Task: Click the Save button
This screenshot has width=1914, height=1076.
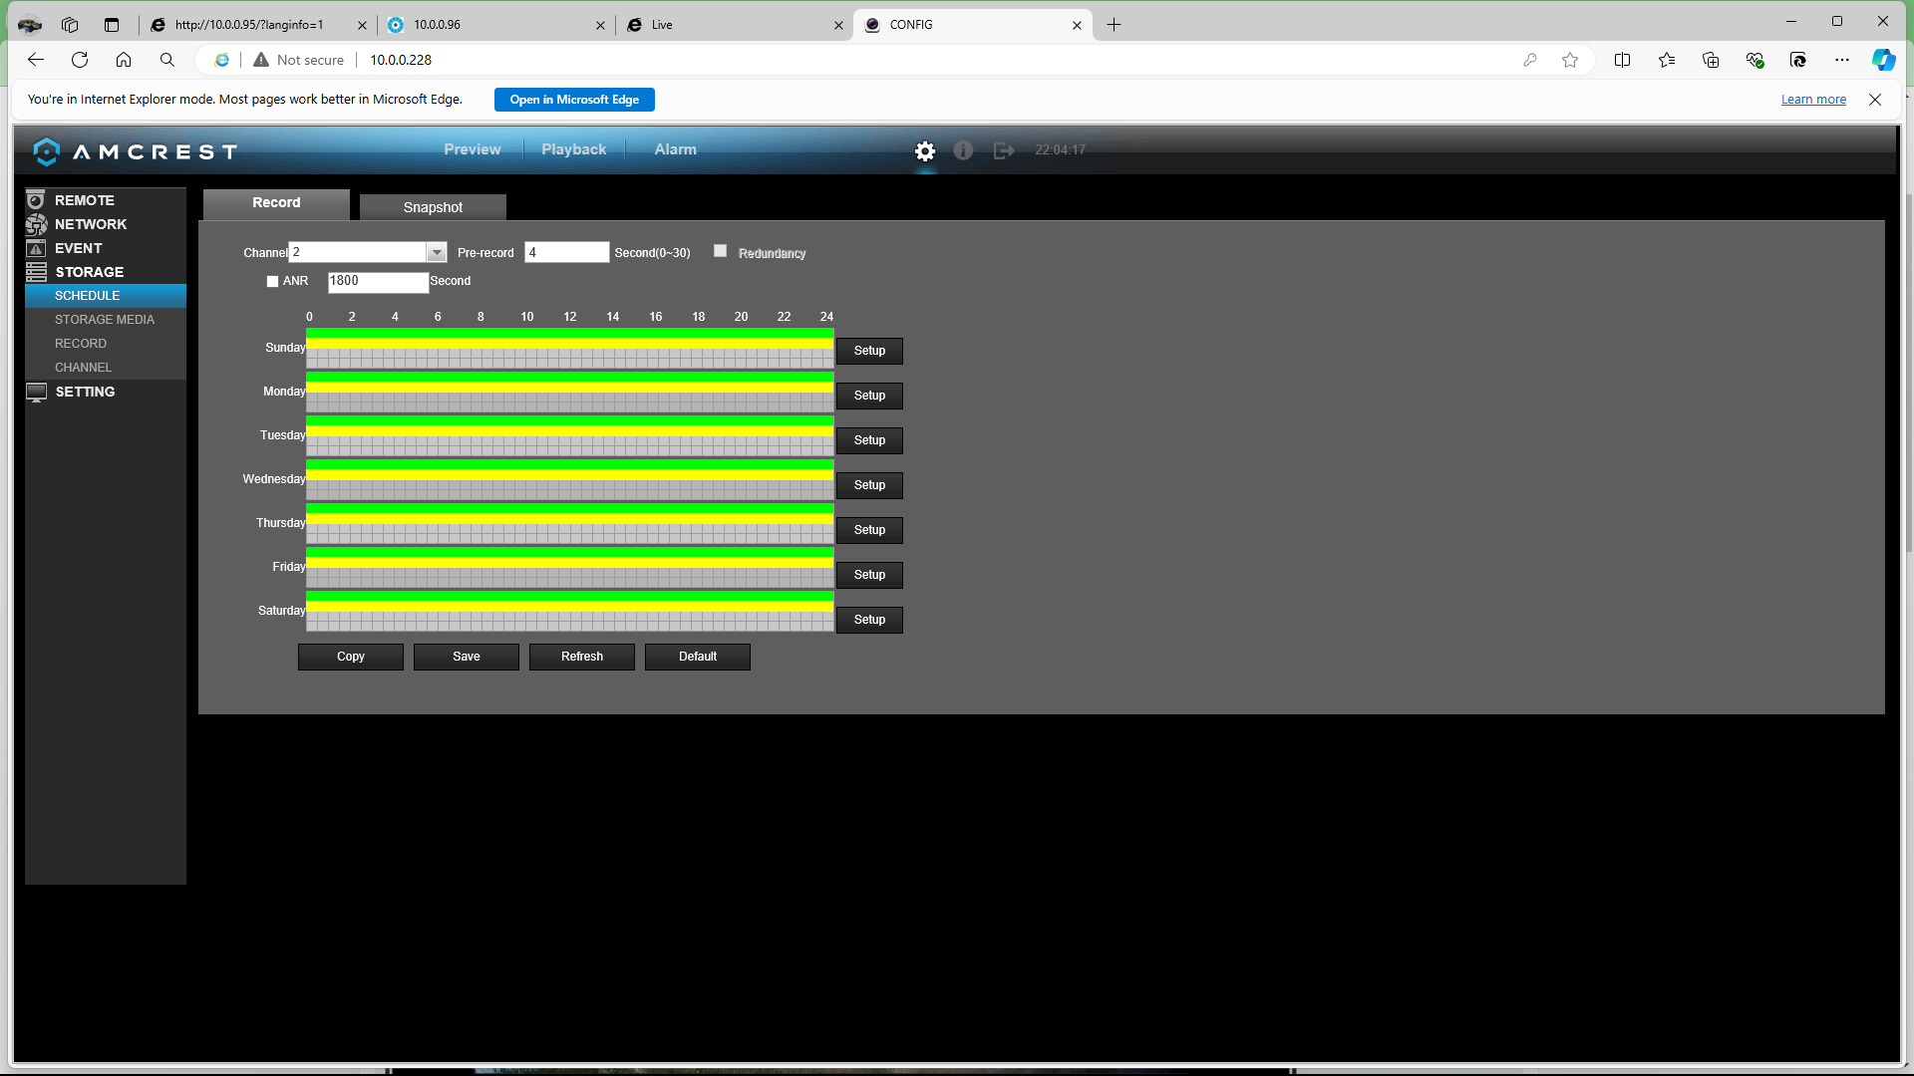Action: tap(467, 657)
